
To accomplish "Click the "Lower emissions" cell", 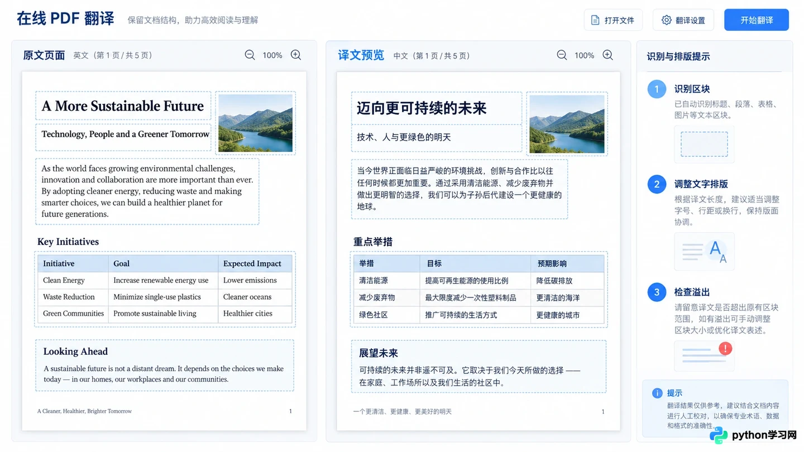I will tap(255, 280).
